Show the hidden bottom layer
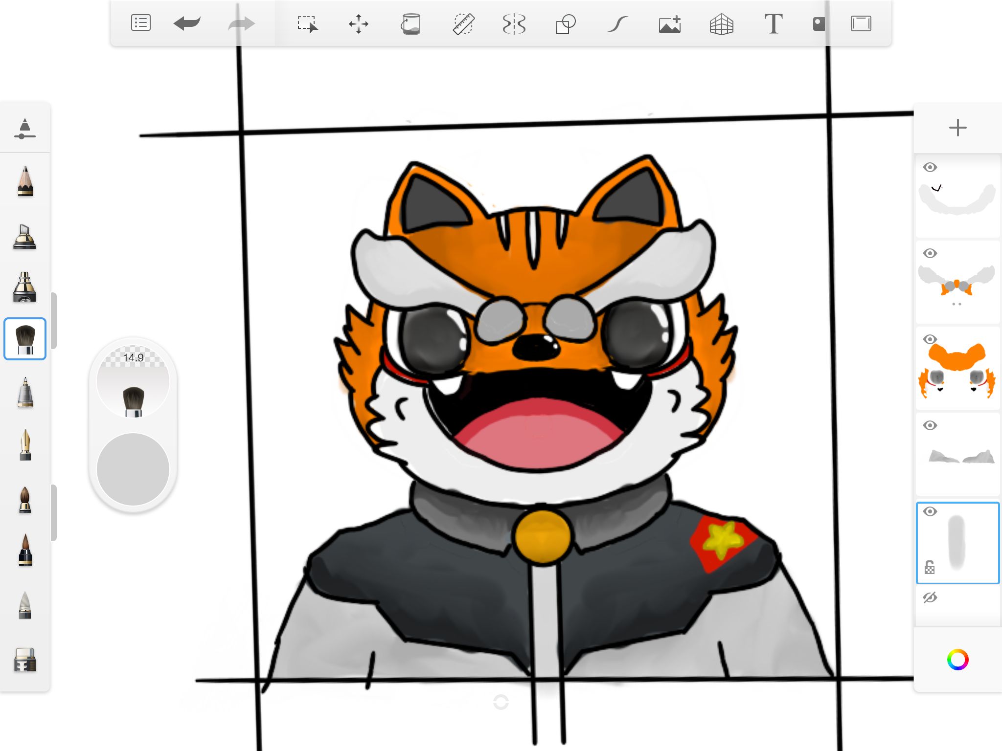Viewport: 1002px width, 751px height. (x=930, y=597)
